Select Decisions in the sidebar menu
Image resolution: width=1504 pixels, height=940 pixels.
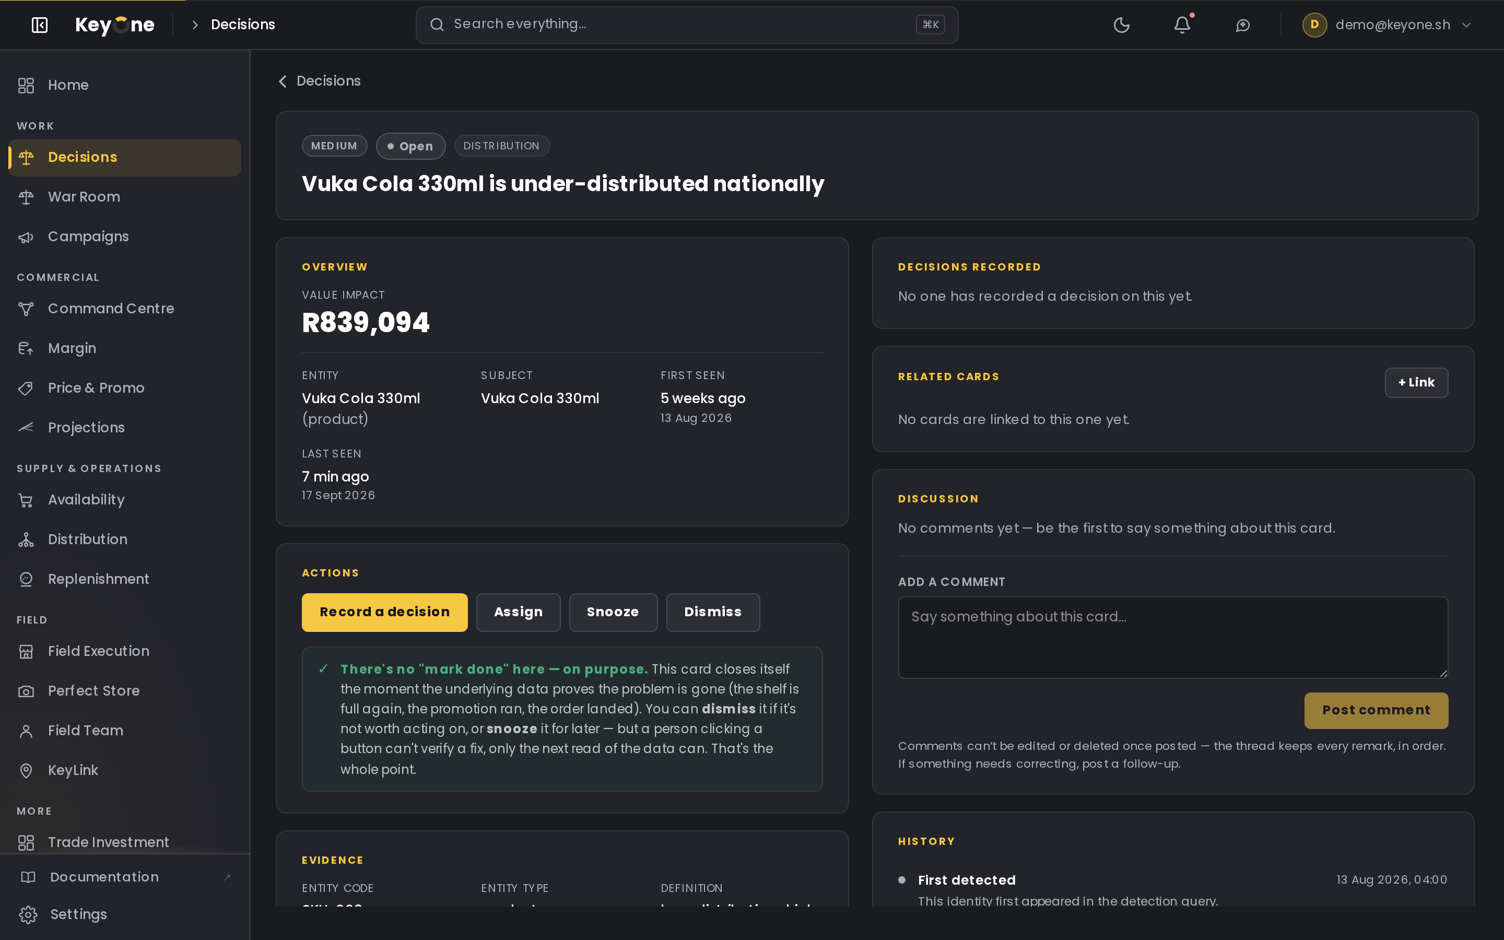click(125, 157)
